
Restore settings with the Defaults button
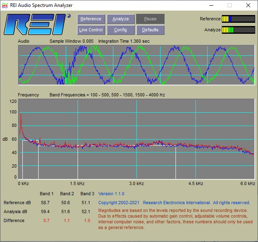pos(150,30)
